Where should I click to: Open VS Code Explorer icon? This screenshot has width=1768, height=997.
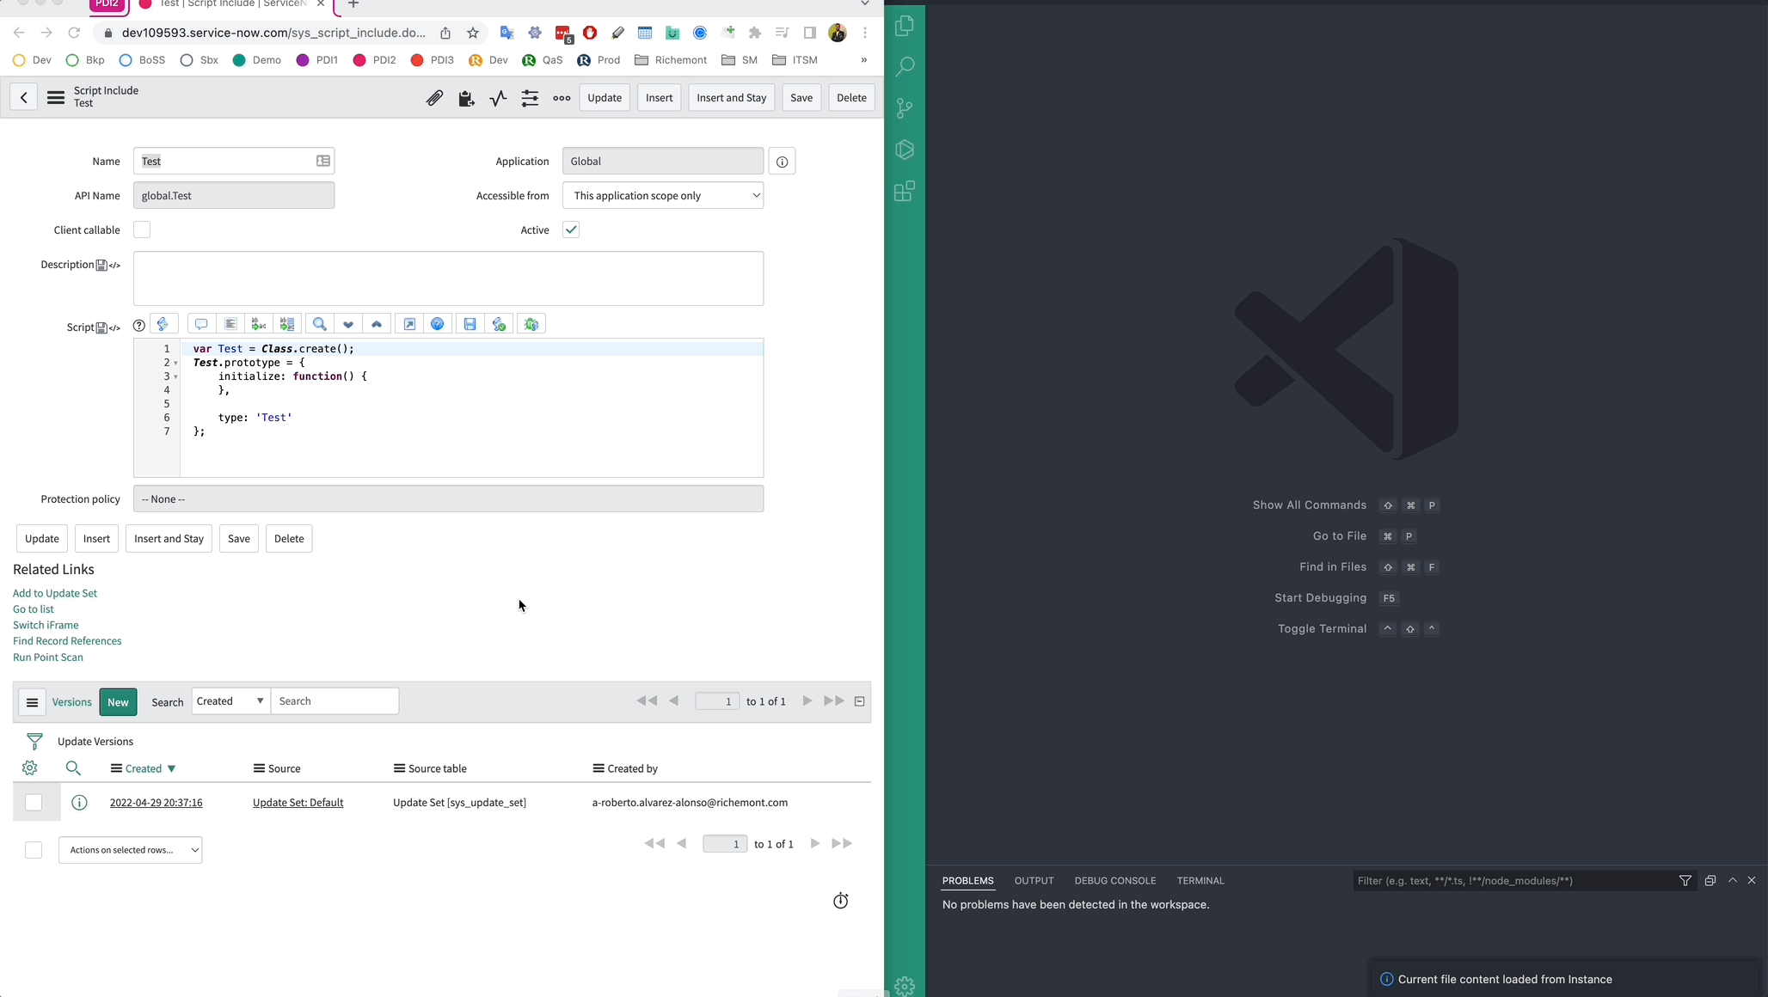coord(905,26)
